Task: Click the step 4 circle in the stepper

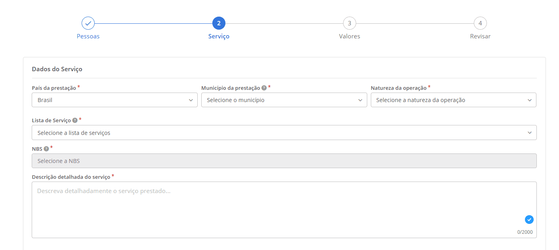Action: [x=480, y=23]
